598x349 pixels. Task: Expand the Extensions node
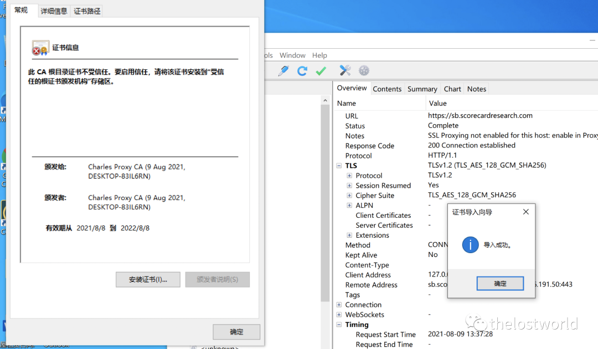click(349, 235)
